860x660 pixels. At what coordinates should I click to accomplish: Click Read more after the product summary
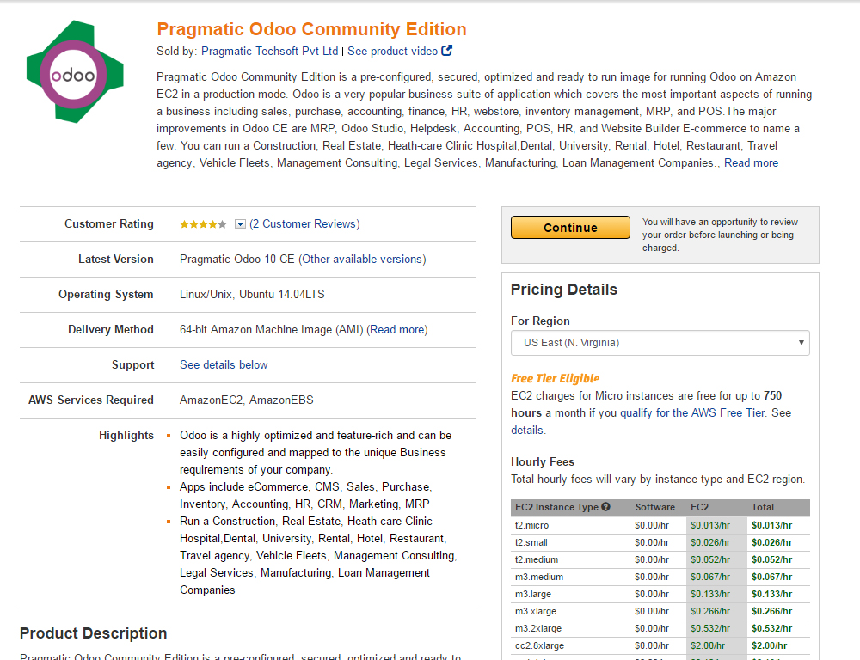pyautogui.click(x=751, y=162)
